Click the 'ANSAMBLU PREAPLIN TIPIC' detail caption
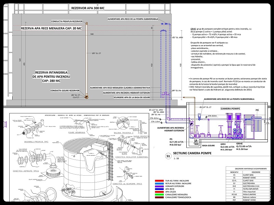The width and height of the screenshot is (274, 205). [x=36, y=142]
